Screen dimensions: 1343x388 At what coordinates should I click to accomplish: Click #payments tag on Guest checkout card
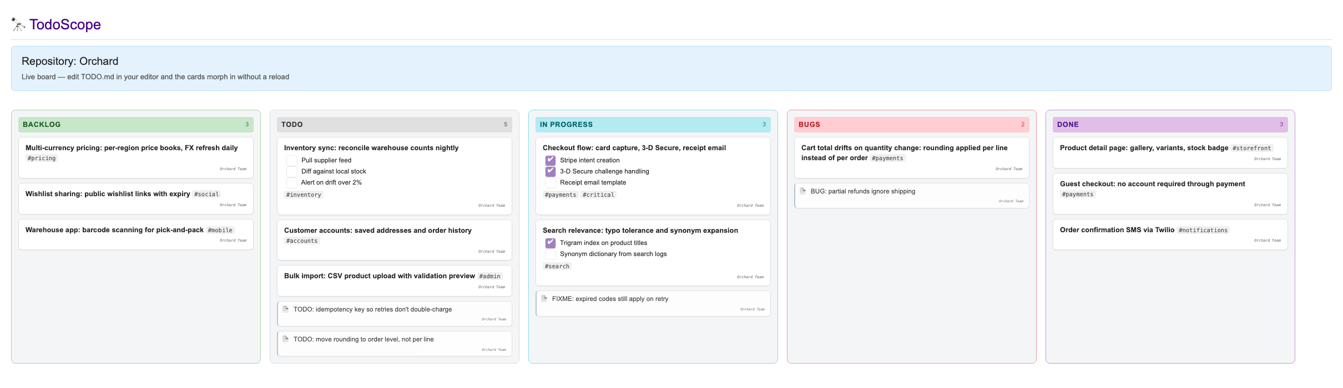[1078, 195]
